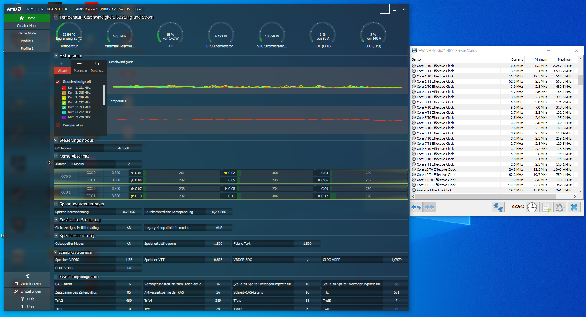The width and height of the screenshot is (586, 317).
Task: Collapse the Histogramm section
Action: [56, 56]
